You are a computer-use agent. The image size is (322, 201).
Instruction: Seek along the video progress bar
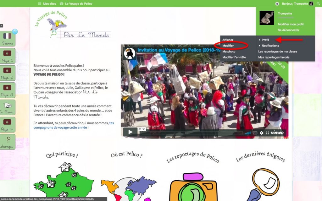(x=191, y=133)
